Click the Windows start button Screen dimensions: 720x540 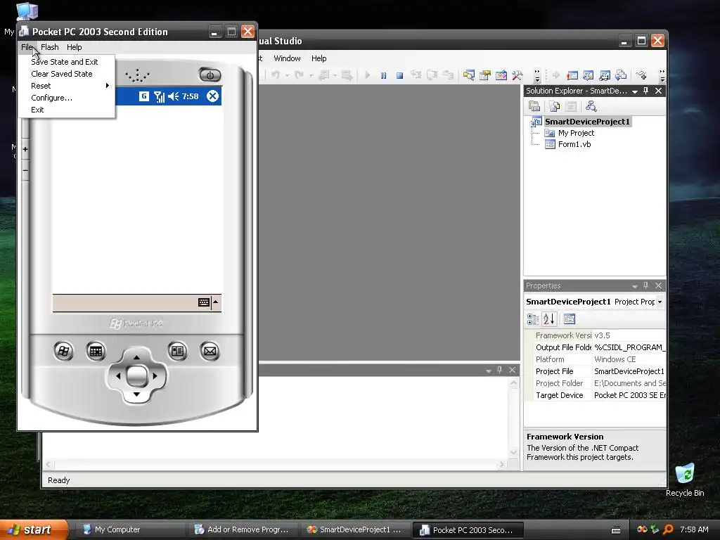(x=33, y=529)
